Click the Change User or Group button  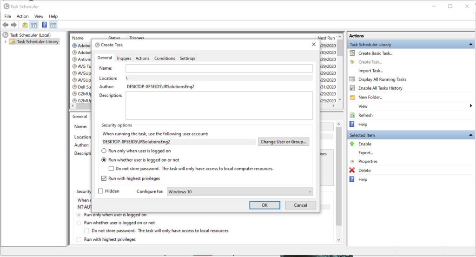[284, 142]
